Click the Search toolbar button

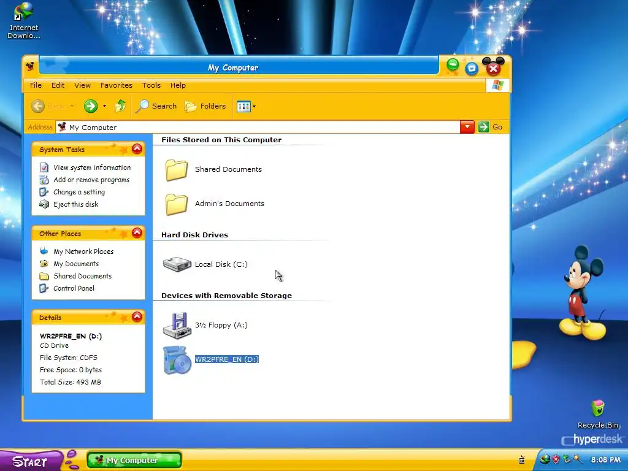click(x=156, y=106)
